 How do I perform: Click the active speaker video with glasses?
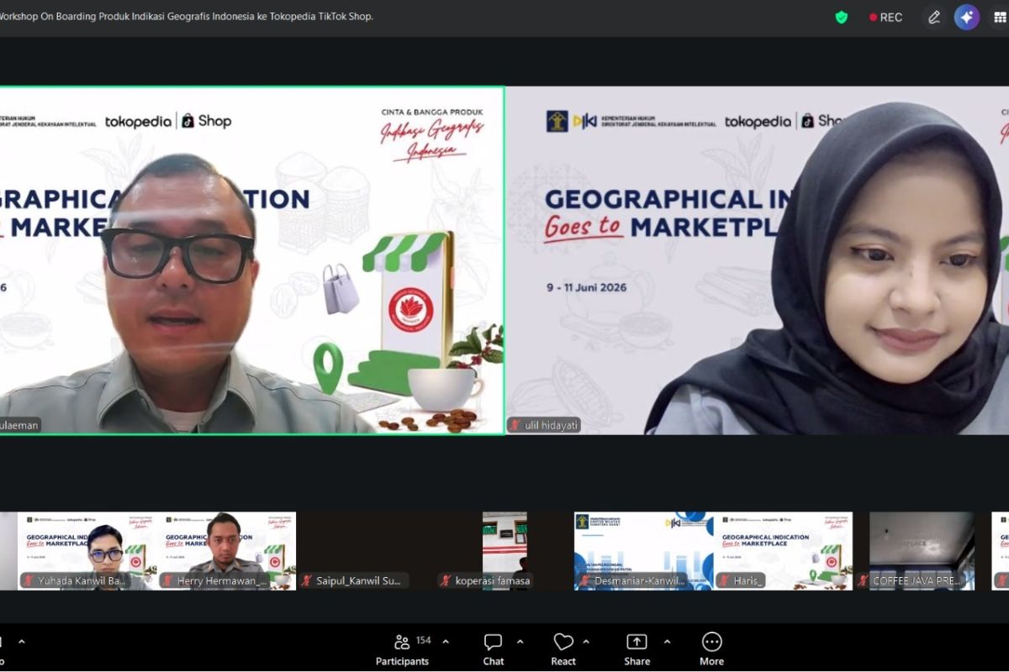coord(251,260)
